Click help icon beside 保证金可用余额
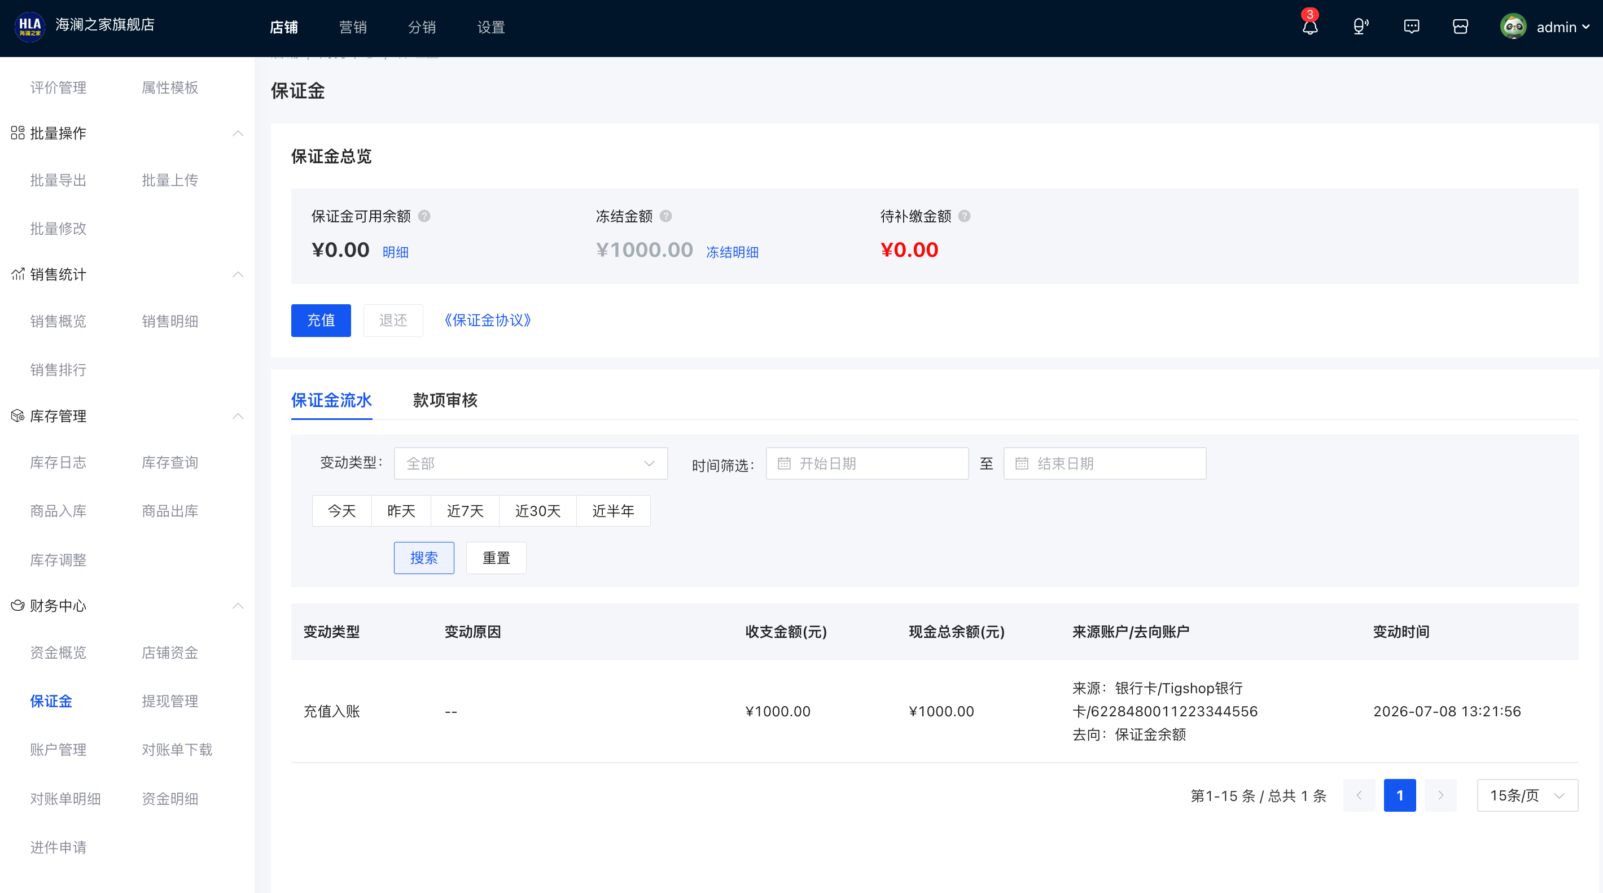The image size is (1603, 893). tap(424, 216)
